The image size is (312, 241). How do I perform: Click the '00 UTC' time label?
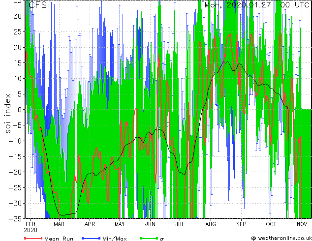[x=294, y=5]
